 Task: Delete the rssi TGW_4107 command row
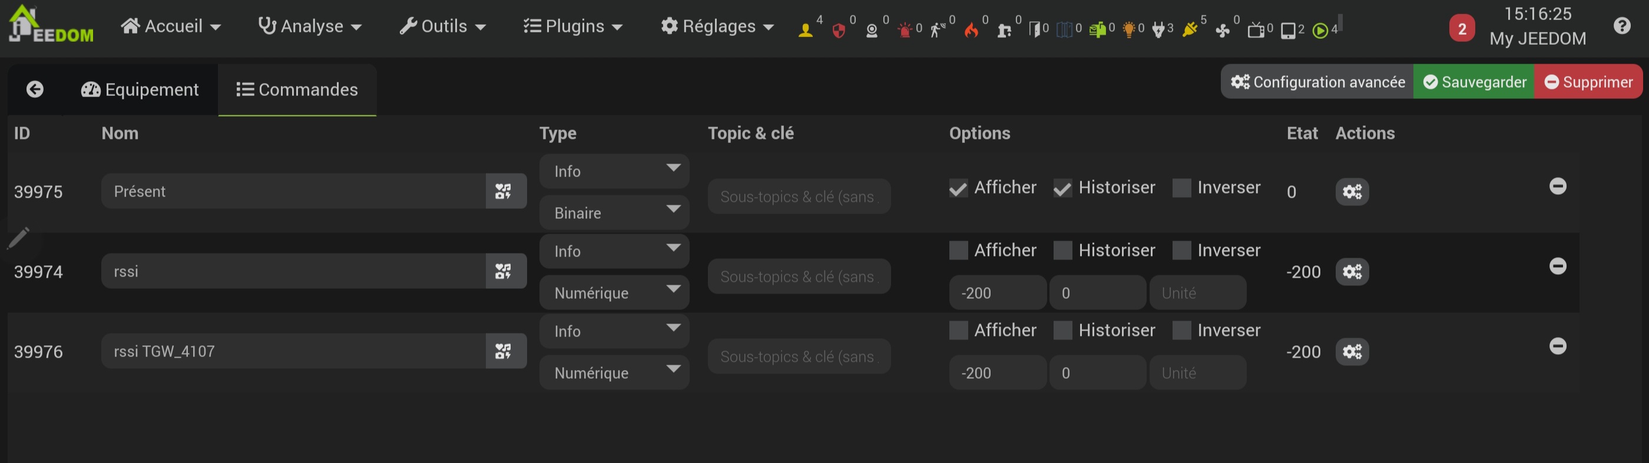pos(1558,346)
